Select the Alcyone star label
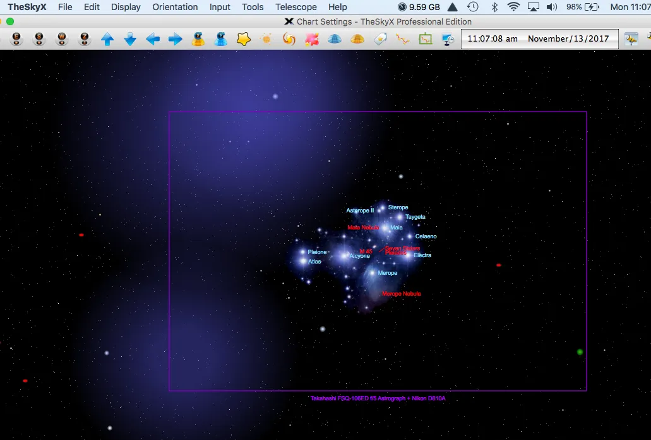651x440 pixels. pyautogui.click(x=359, y=256)
